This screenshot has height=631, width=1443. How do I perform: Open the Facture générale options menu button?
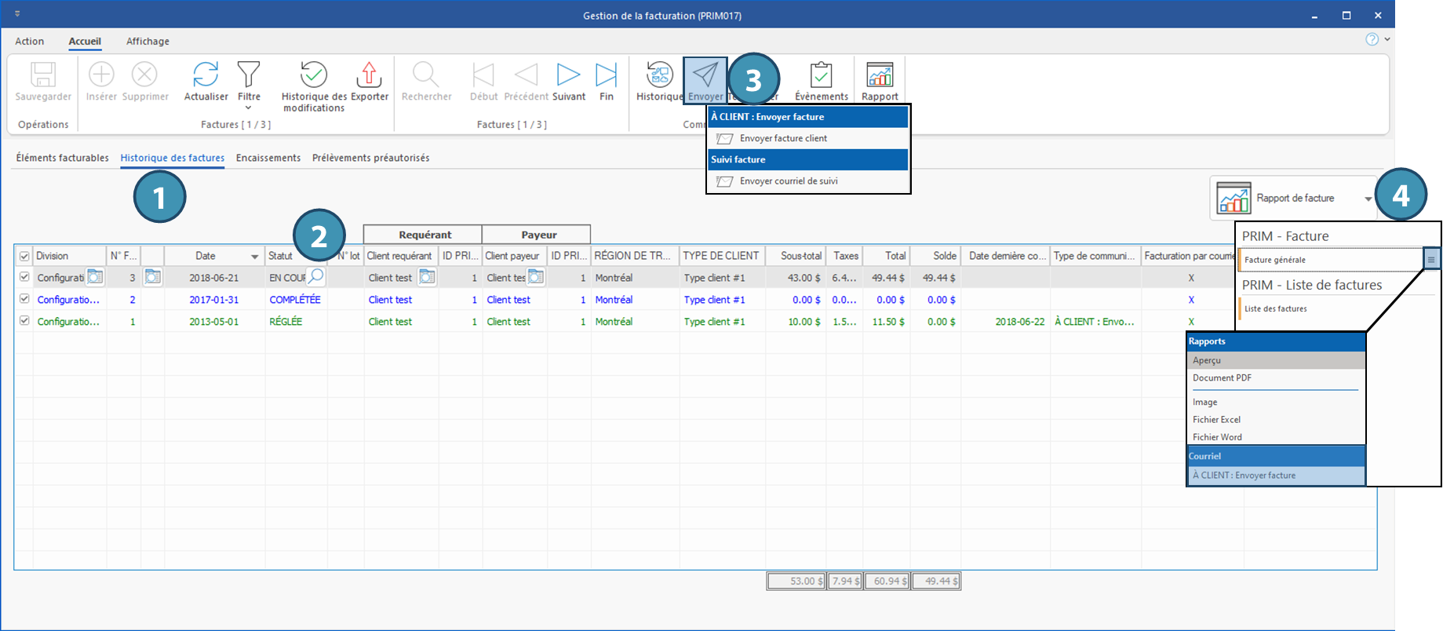tap(1431, 259)
